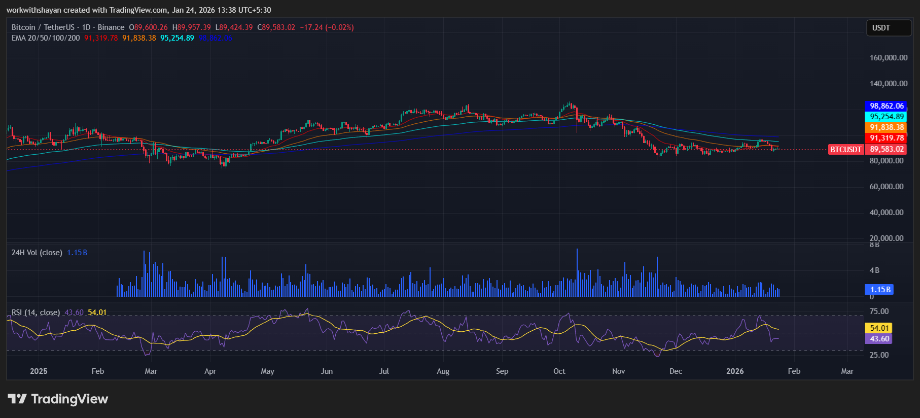Select the RSI (14, close) indicator legend

[x=36, y=312]
